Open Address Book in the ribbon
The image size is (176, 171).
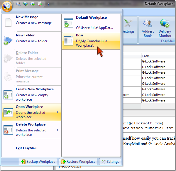(x=148, y=28)
